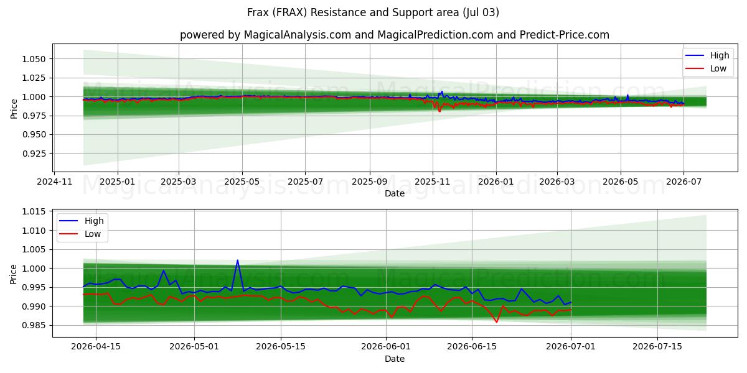Click the '2025-09' x-axis label on the top chart
Viewport: 747px width, 373px height.
point(370,182)
